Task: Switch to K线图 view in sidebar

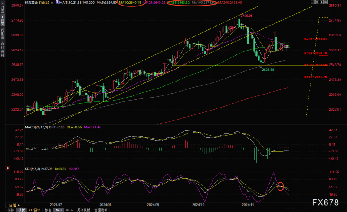Action: click(3, 20)
